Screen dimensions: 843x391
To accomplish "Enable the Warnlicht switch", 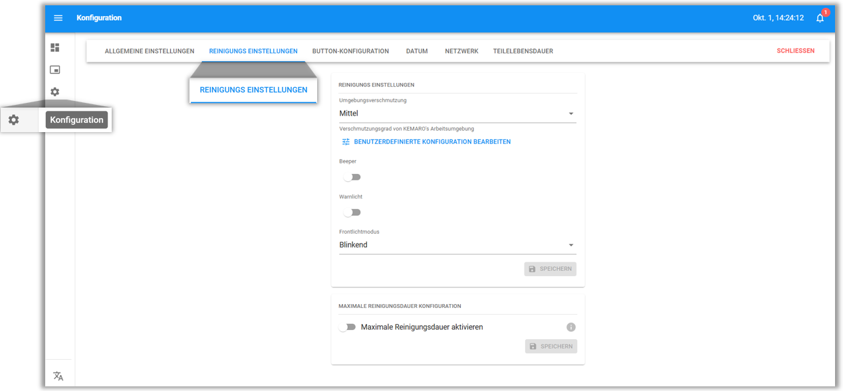I will point(352,212).
